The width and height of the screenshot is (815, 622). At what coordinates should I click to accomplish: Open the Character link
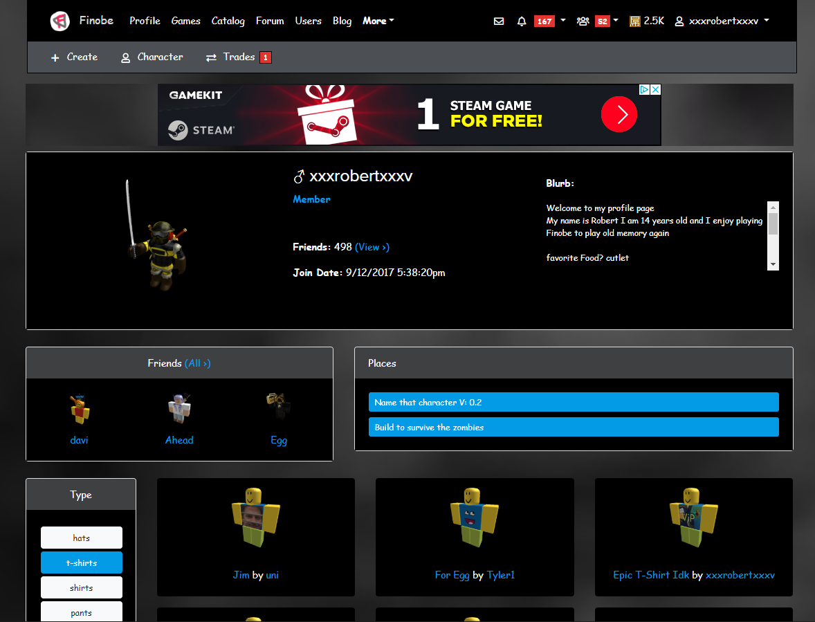(160, 57)
